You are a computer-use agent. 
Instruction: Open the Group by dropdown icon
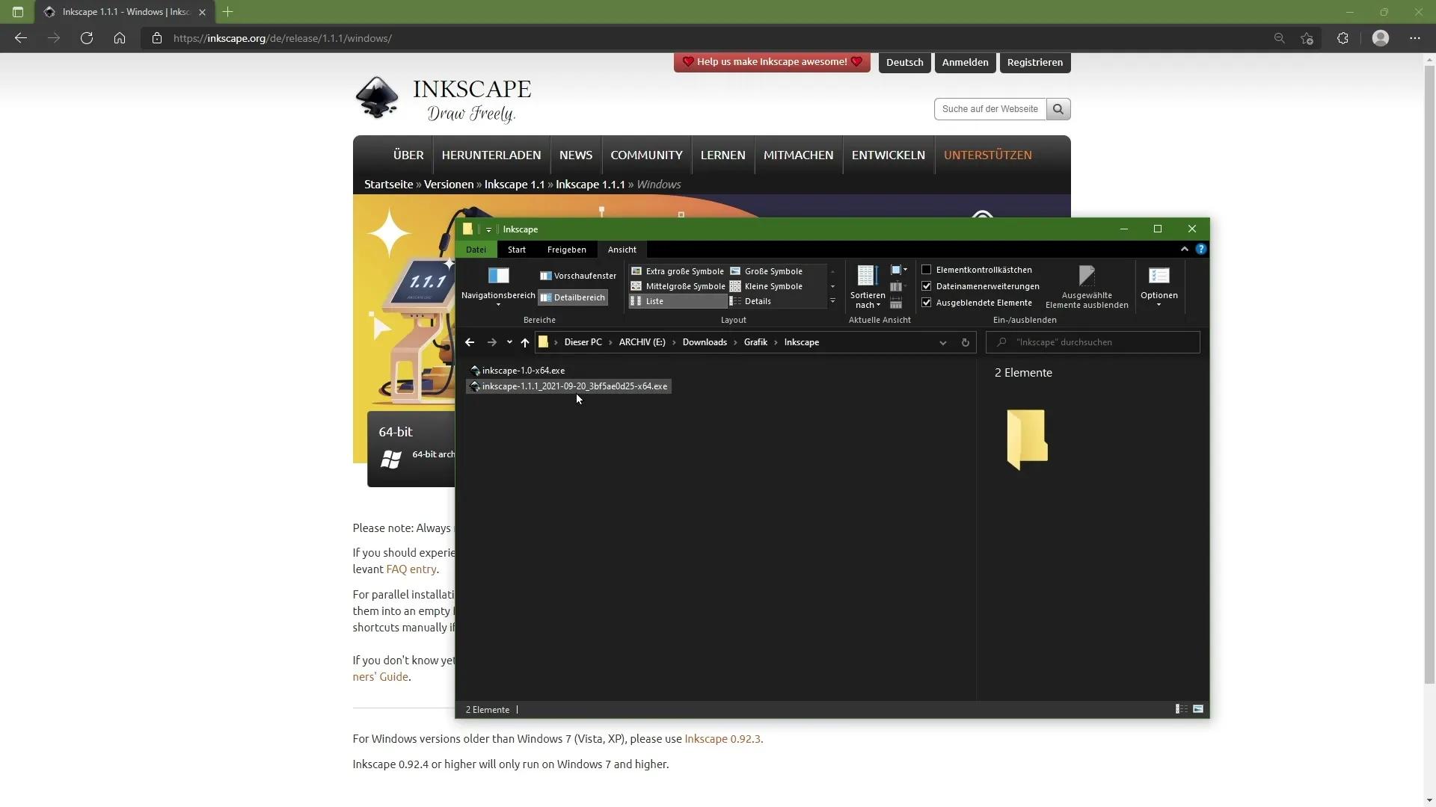(899, 270)
